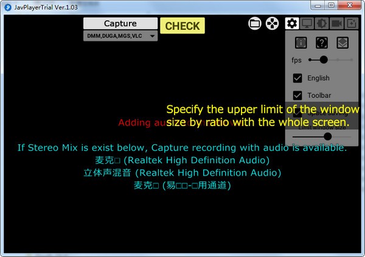This screenshot has width=365, height=257.
Task: Click the limit window size slider handle
Action: (x=327, y=136)
